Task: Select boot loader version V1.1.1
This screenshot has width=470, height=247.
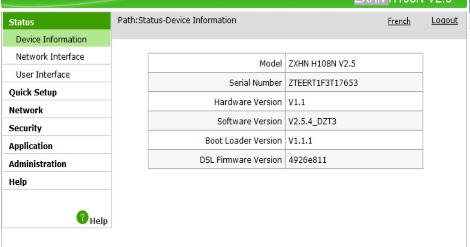Action: pyautogui.click(x=300, y=141)
